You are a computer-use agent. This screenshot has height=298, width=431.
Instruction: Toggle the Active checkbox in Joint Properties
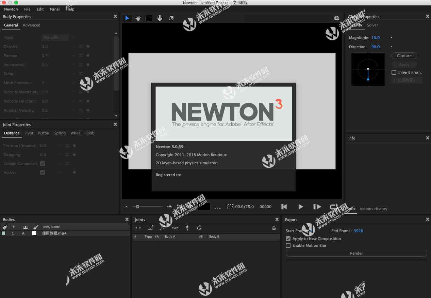click(x=43, y=172)
